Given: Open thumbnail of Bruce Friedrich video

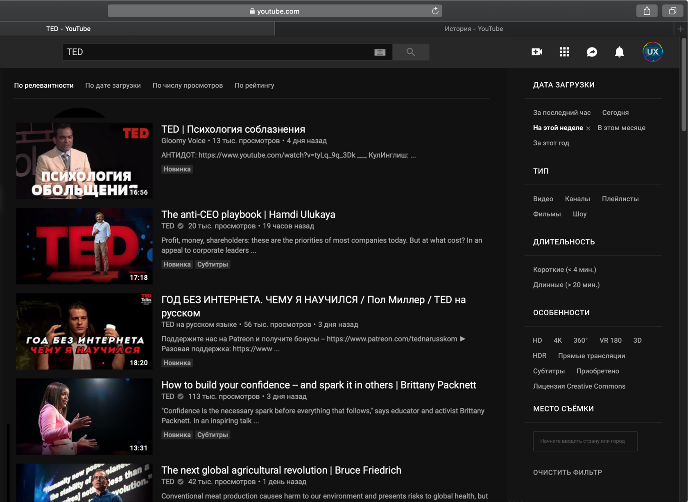Looking at the screenshot, I should click(x=84, y=483).
